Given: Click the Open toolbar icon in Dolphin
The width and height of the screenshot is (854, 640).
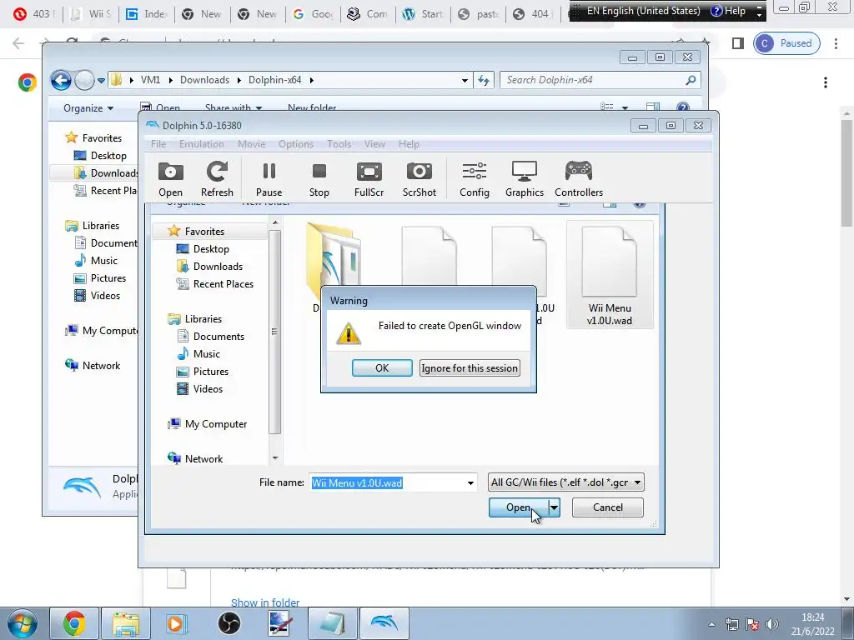Looking at the screenshot, I should (x=170, y=179).
